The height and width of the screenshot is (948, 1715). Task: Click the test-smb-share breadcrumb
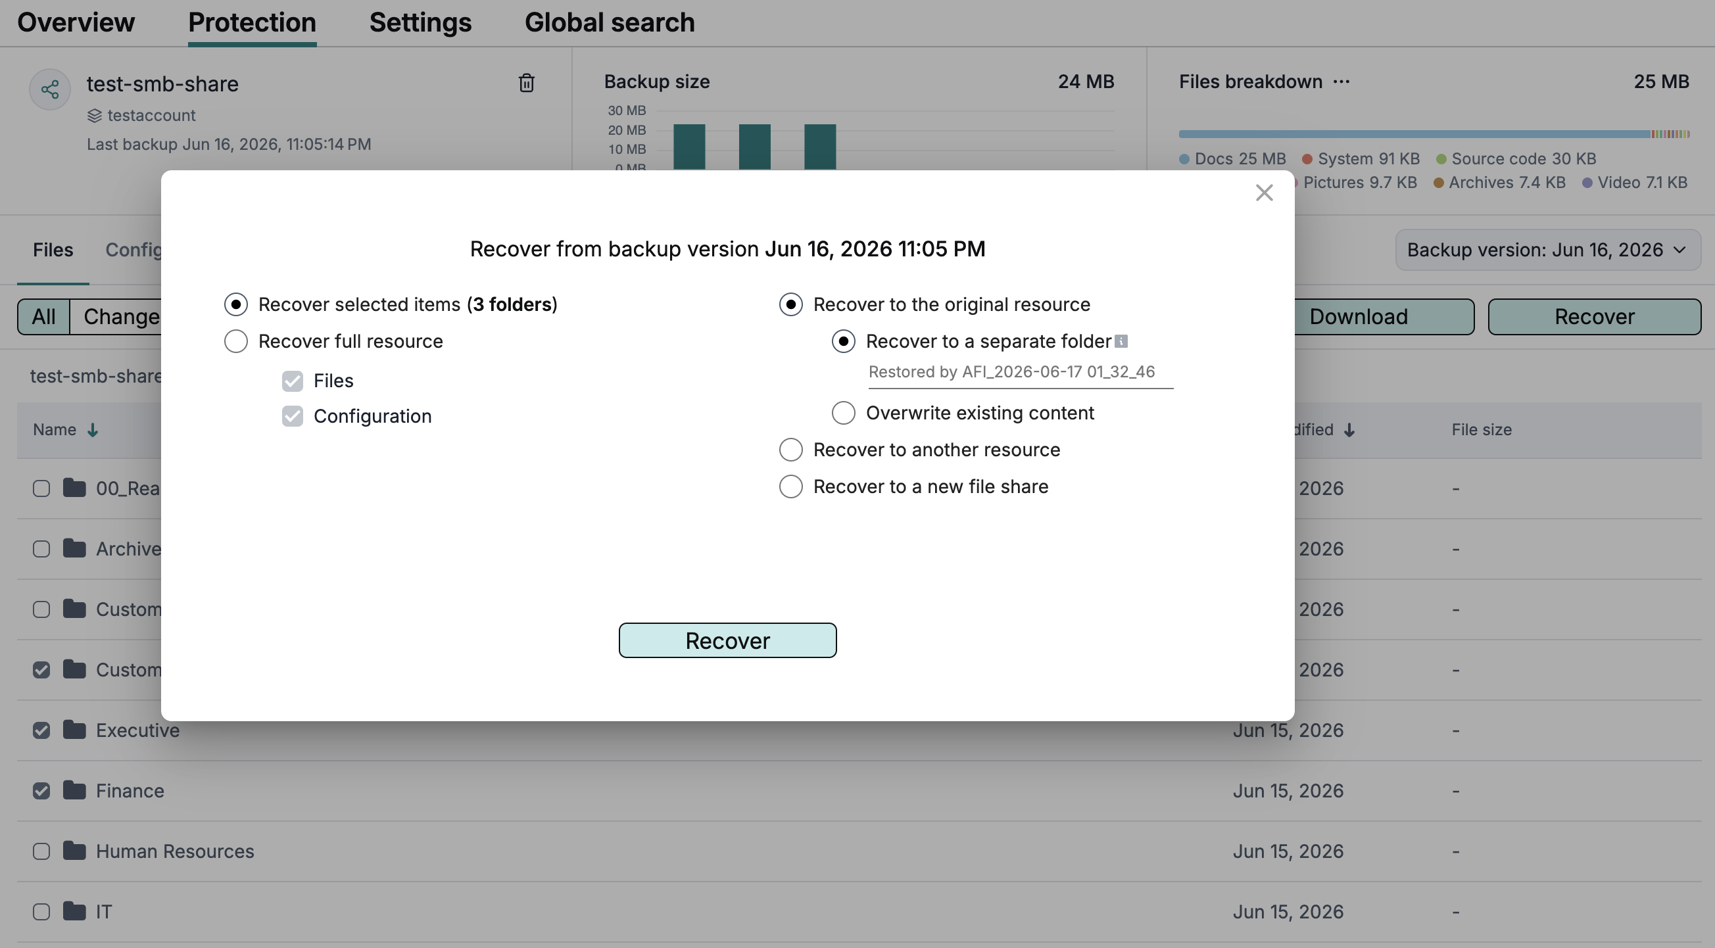[96, 376]
